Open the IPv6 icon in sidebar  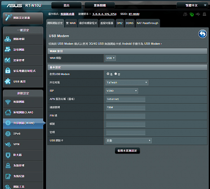[x=8, y=133]
